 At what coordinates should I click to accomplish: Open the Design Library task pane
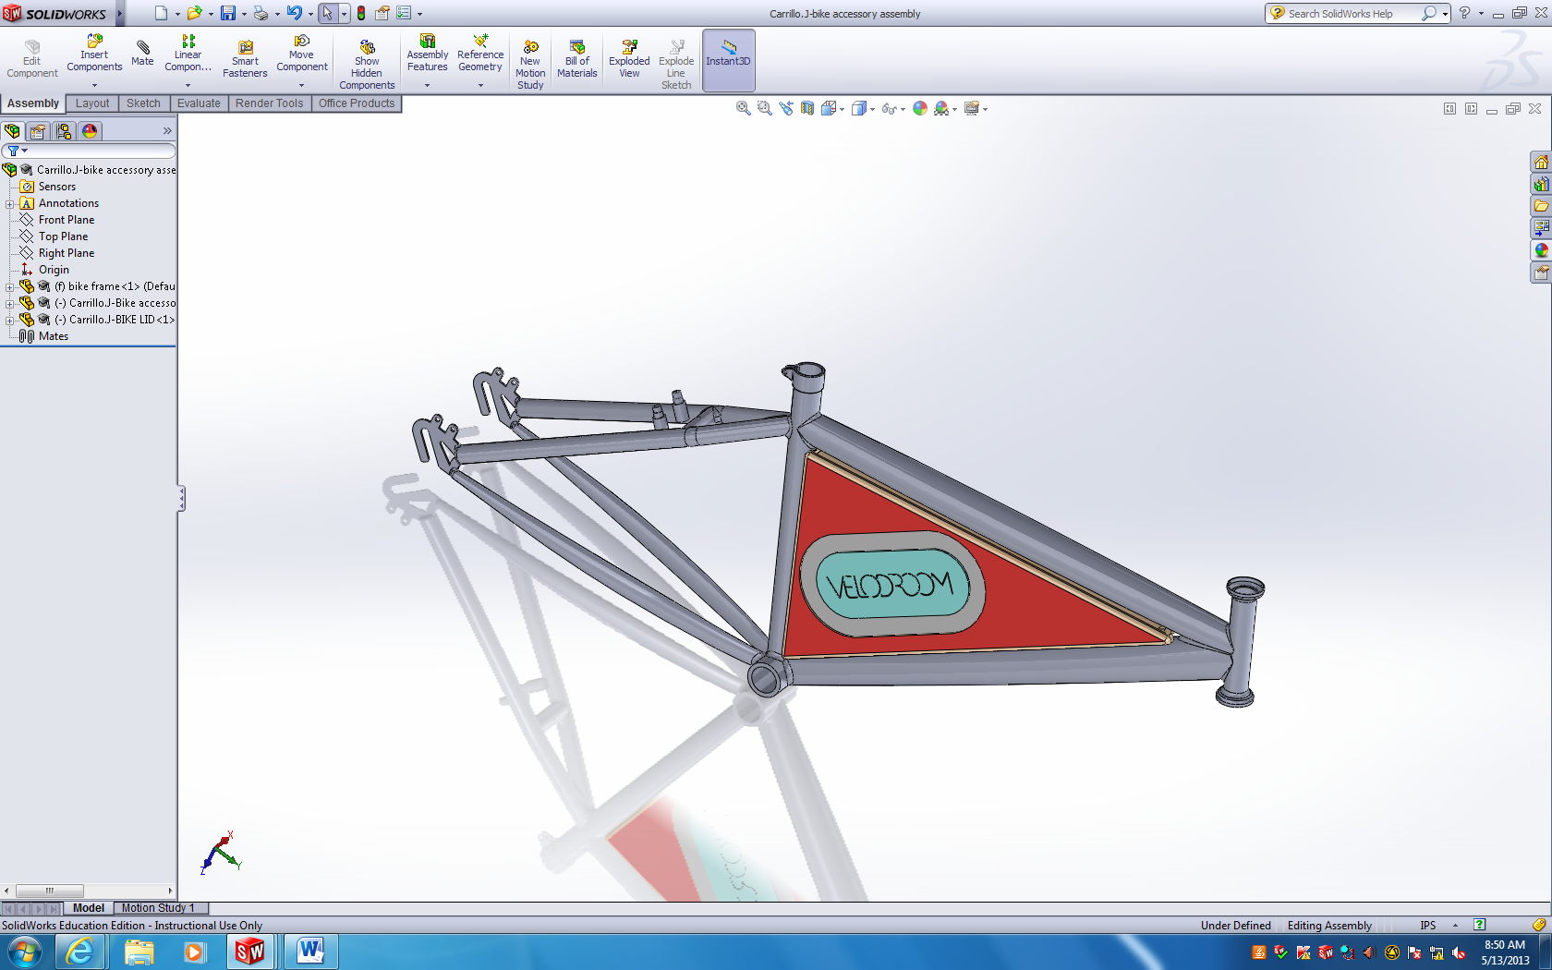tap(1541, 185)
